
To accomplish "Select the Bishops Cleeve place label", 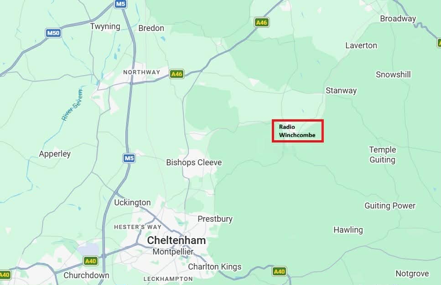I will 194,163.
